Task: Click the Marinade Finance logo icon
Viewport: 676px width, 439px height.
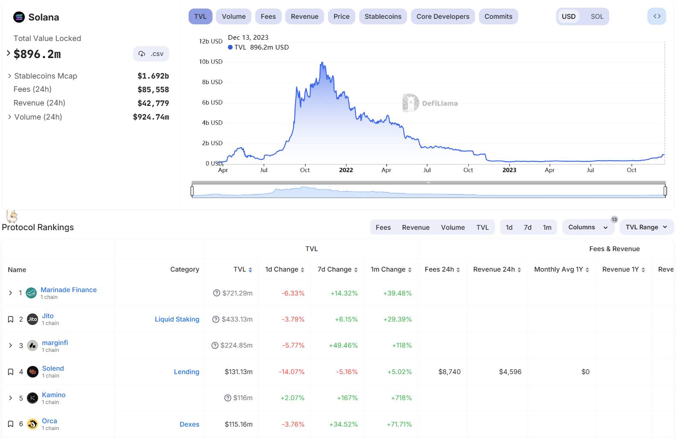Action: click(x=31, y=293)
